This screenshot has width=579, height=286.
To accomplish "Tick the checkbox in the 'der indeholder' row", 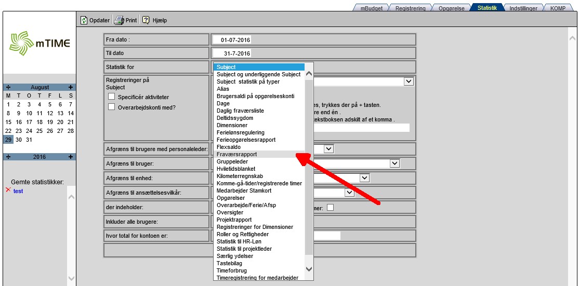I will pos(330,208).
